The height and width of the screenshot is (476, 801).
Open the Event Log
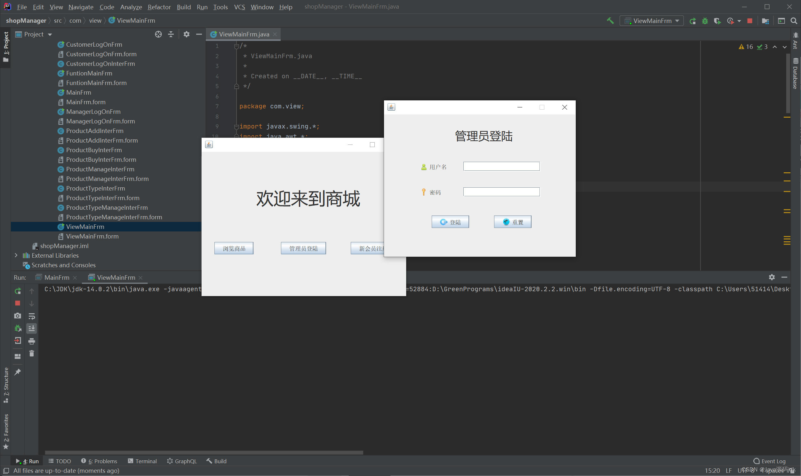pyautogui.click(x=770, y=461)
